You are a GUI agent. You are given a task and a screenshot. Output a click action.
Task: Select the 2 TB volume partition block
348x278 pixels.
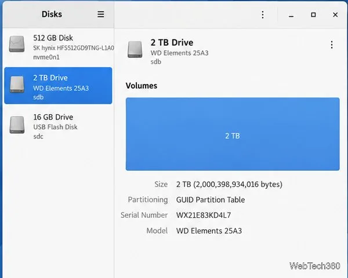coord(233,134)
